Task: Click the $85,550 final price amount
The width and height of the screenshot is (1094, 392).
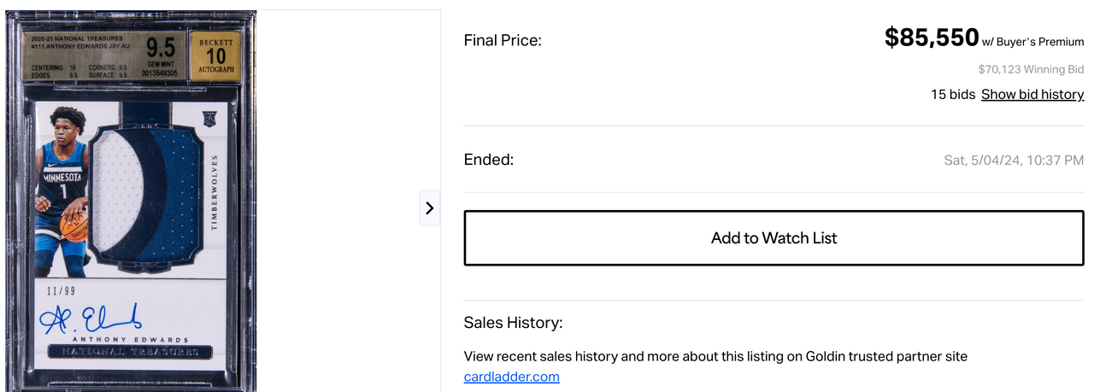Action: (931, 38)
